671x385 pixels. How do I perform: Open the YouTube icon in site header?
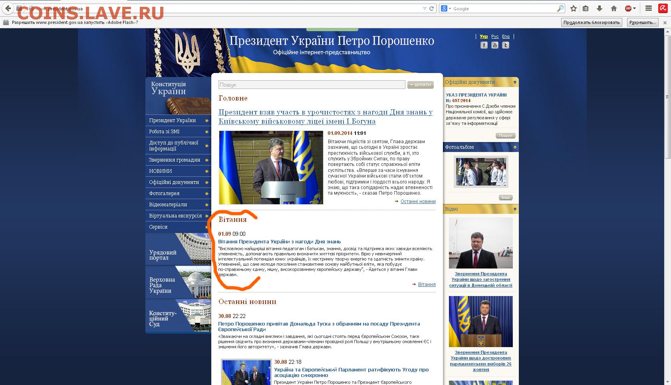tap(495, 45)
